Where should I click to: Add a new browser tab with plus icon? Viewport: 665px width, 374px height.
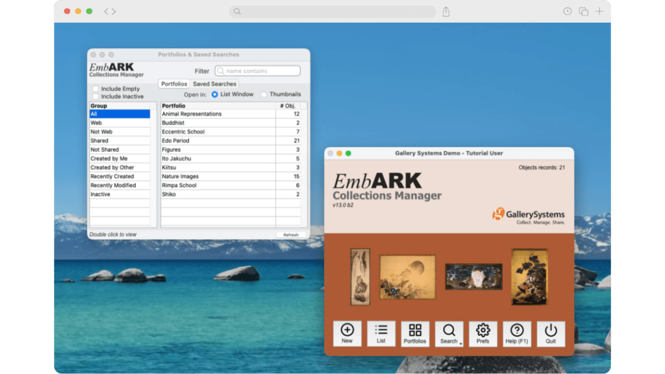pyautogui.click(x=599, y=12)
